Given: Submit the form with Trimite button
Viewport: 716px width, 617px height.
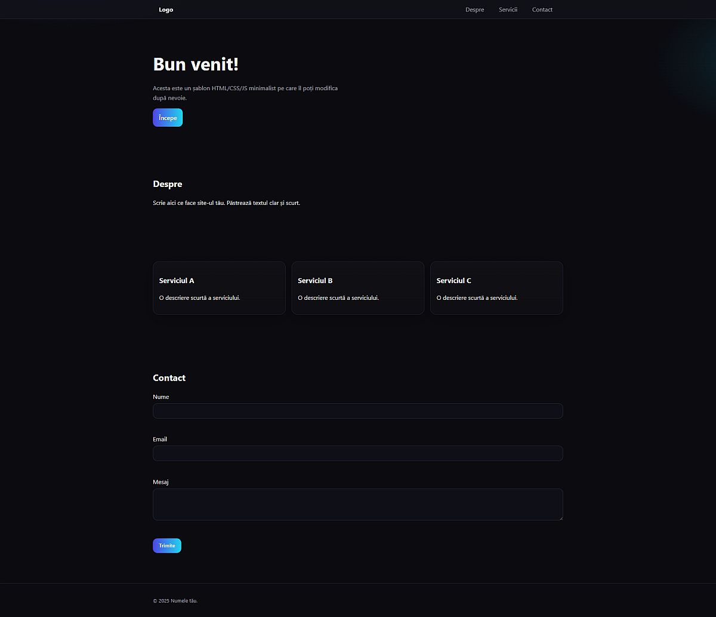Looking at the screenshot, I should (x=167, y=546).
